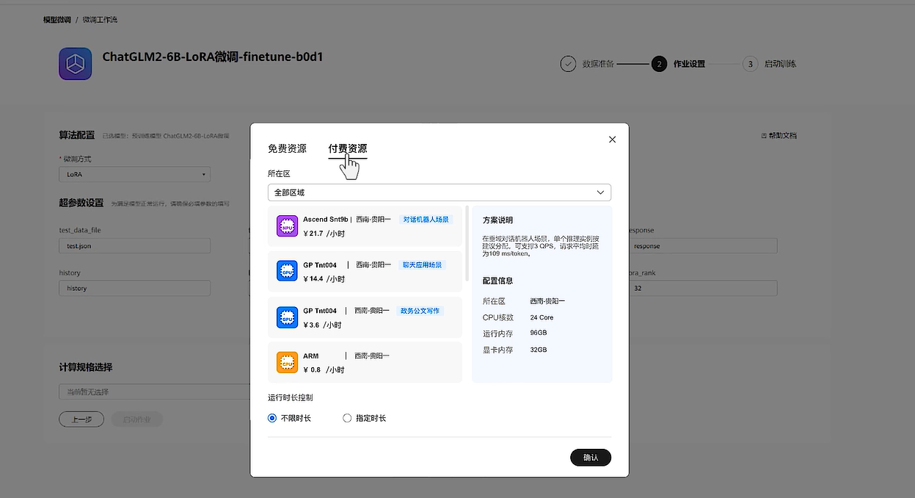This screenshot has width=915, height=498.
Task: Click the step 3 启动训练 circle
Action: coord(749,64)
